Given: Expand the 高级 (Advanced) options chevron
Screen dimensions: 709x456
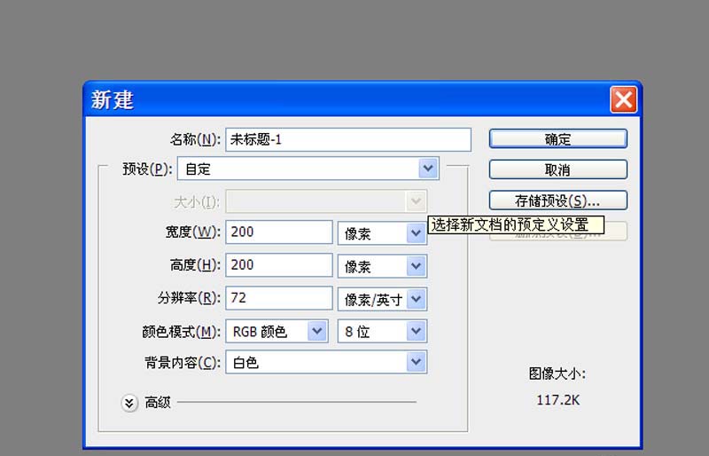Looking at the screenshot, I should pos(130,403).
